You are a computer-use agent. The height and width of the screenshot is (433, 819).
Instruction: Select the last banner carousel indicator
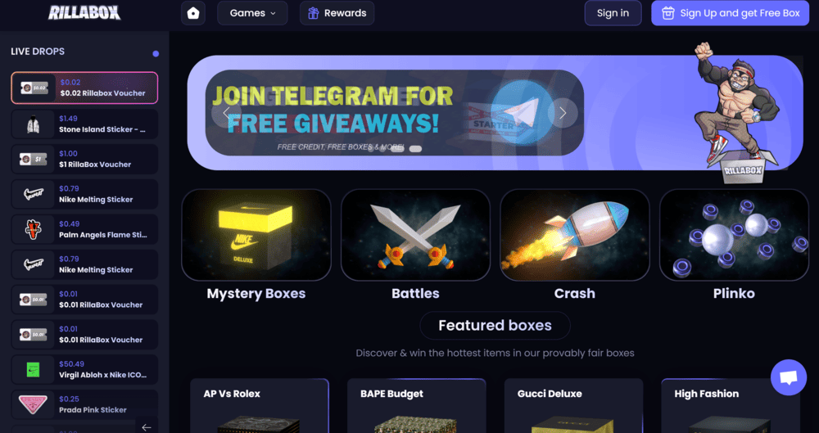pos(415,149)
